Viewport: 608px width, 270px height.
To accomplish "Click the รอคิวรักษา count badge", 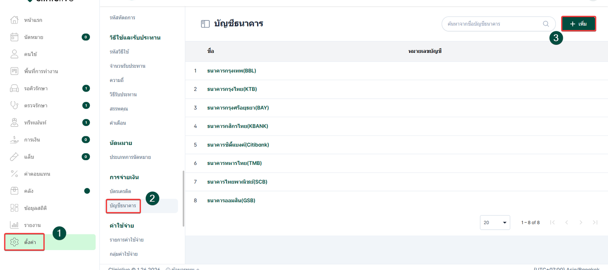I will (86, 88).
